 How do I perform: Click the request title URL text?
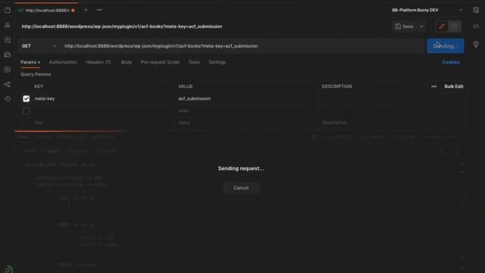[x=122, y=27]
